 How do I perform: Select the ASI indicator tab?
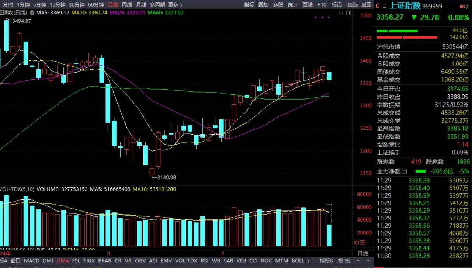click(x=153, y=261)
